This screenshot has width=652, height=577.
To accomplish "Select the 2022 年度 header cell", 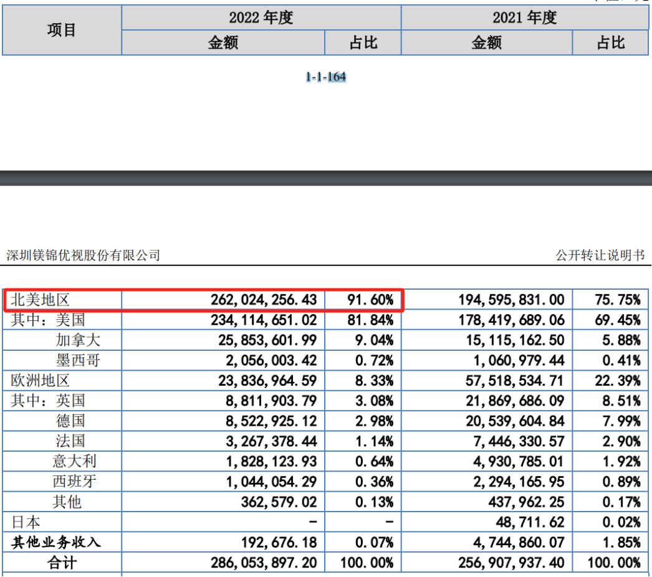I will pyautogui.click(x=261, y=17).
